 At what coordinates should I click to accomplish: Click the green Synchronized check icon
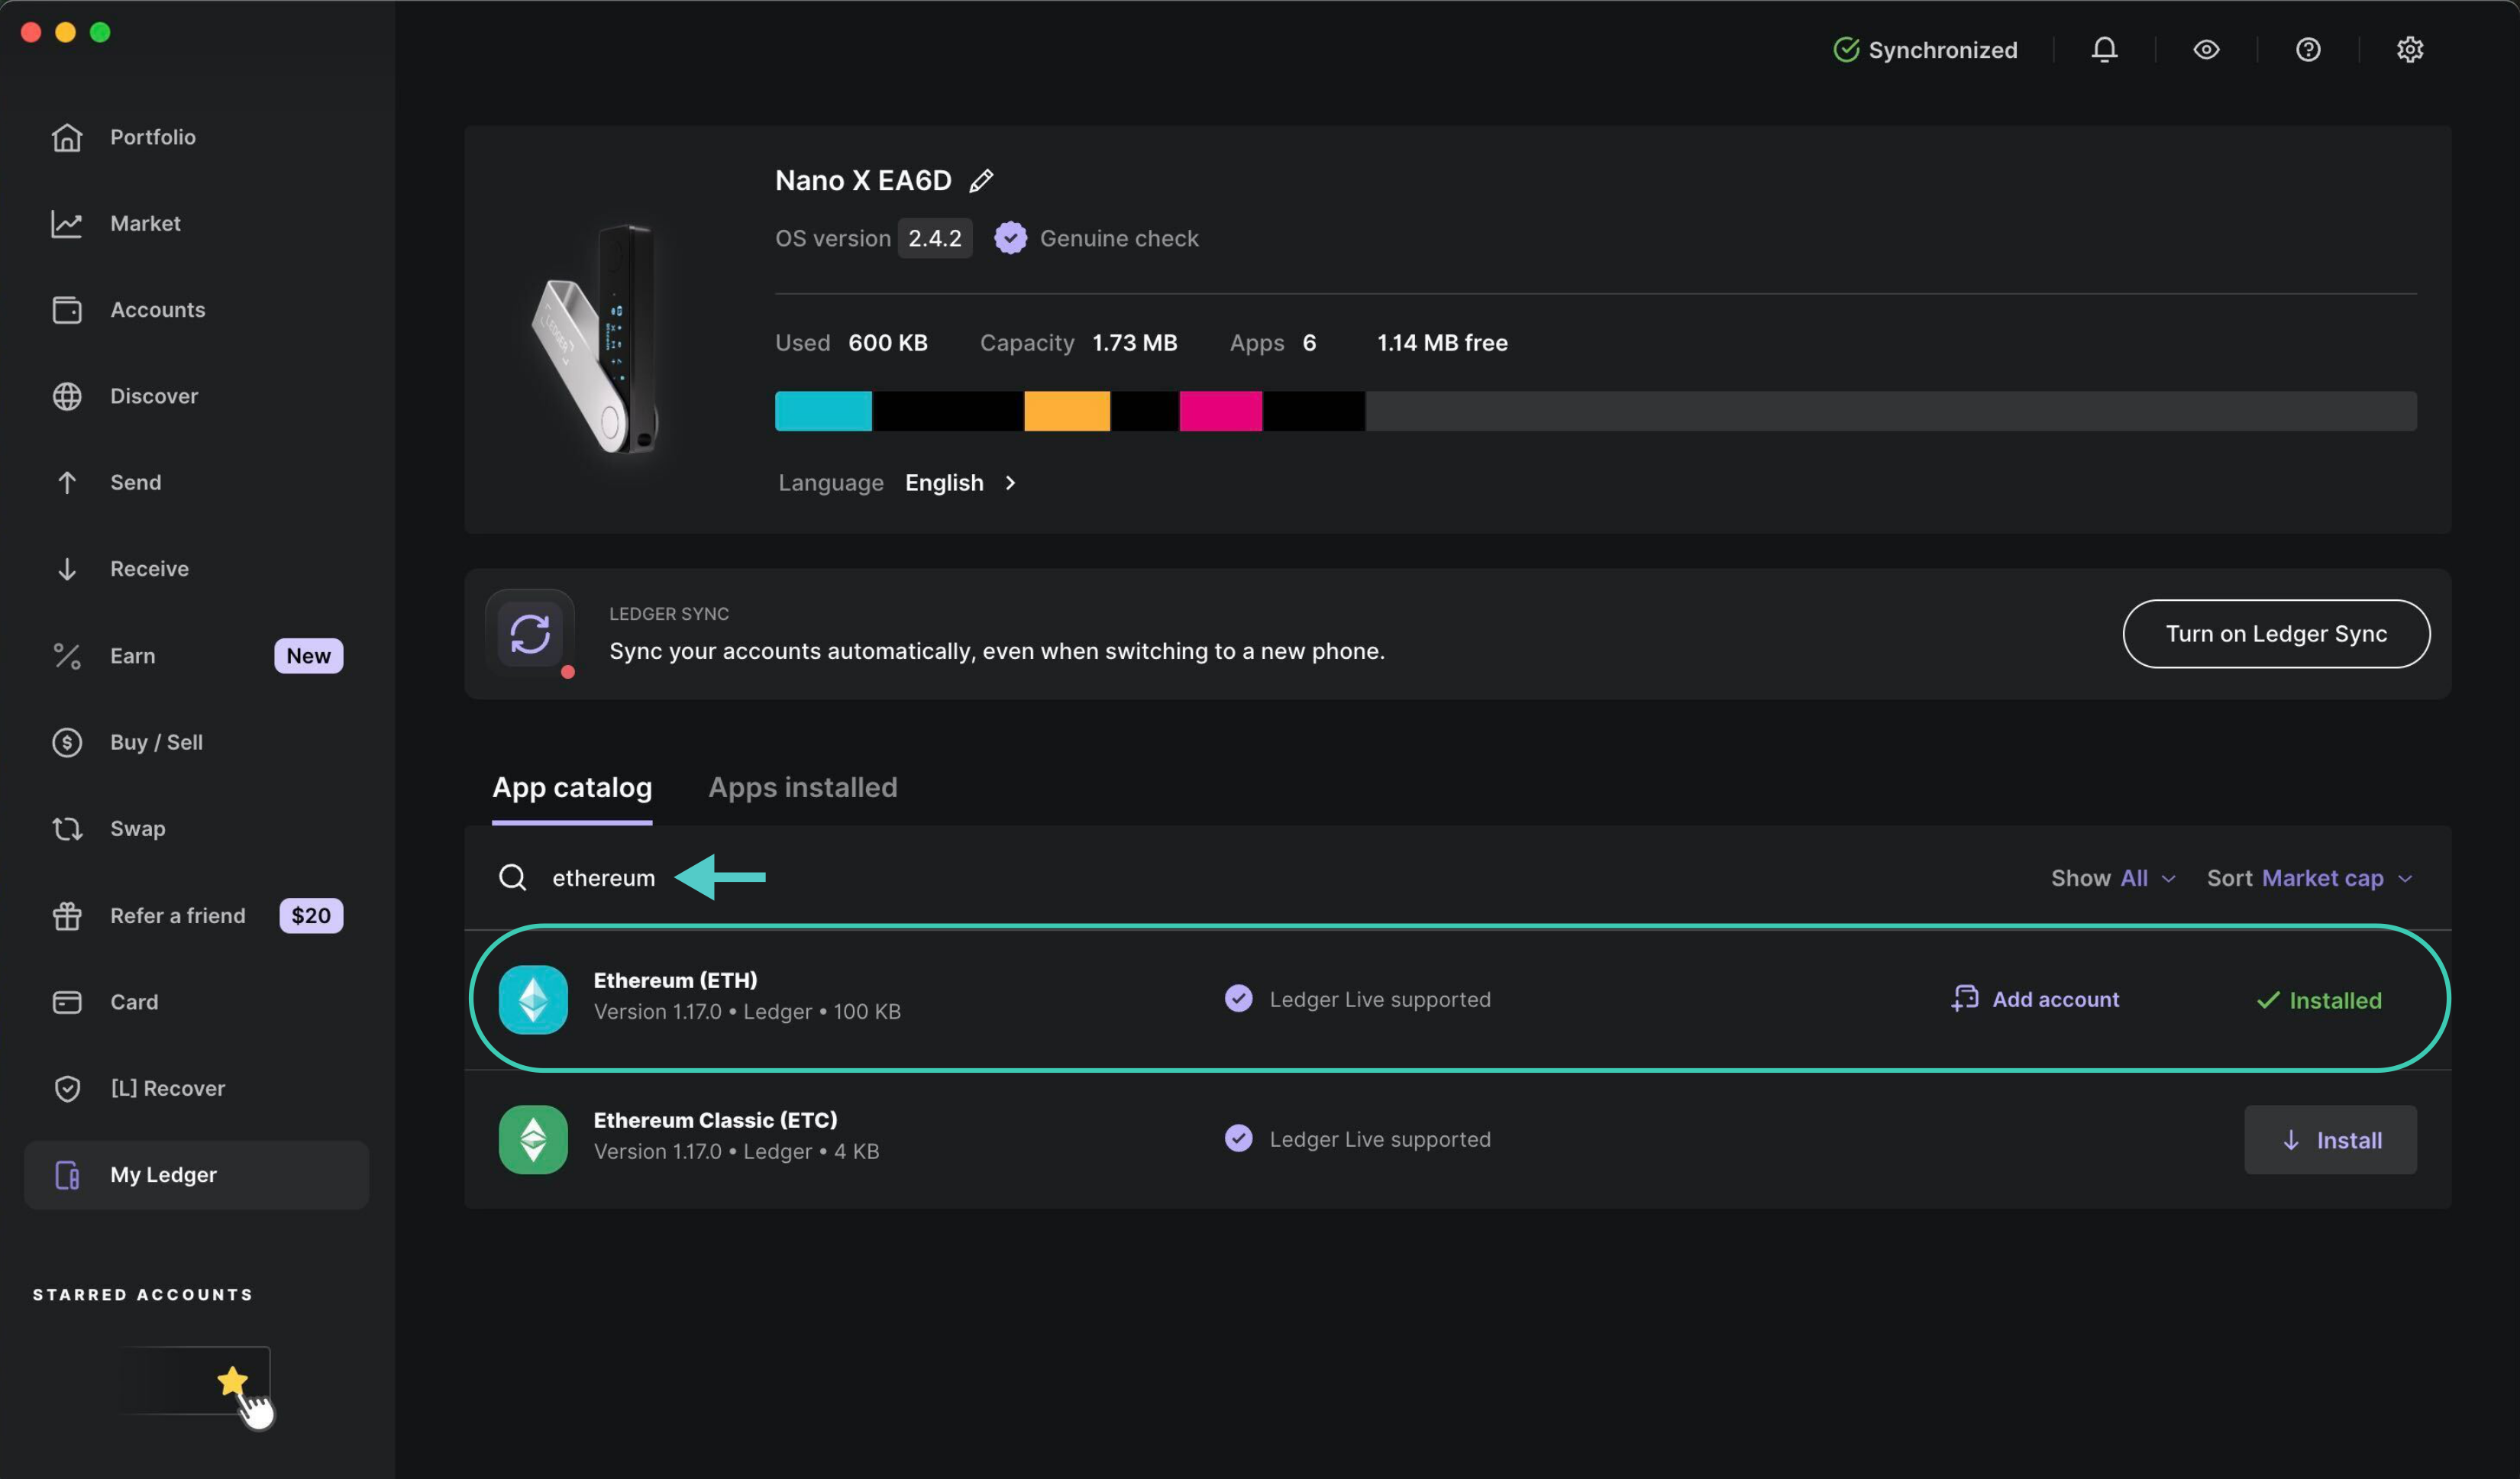(1846, 49)
